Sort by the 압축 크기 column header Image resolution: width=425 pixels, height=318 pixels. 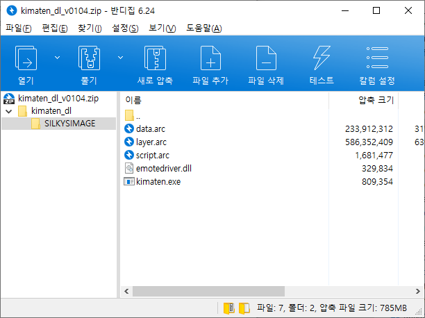pyautogui.click(x=376, y=100)
